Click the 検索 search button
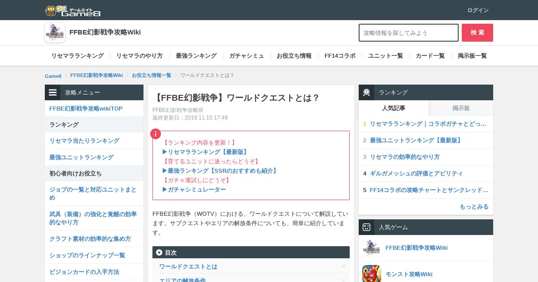 pos(477,33)
